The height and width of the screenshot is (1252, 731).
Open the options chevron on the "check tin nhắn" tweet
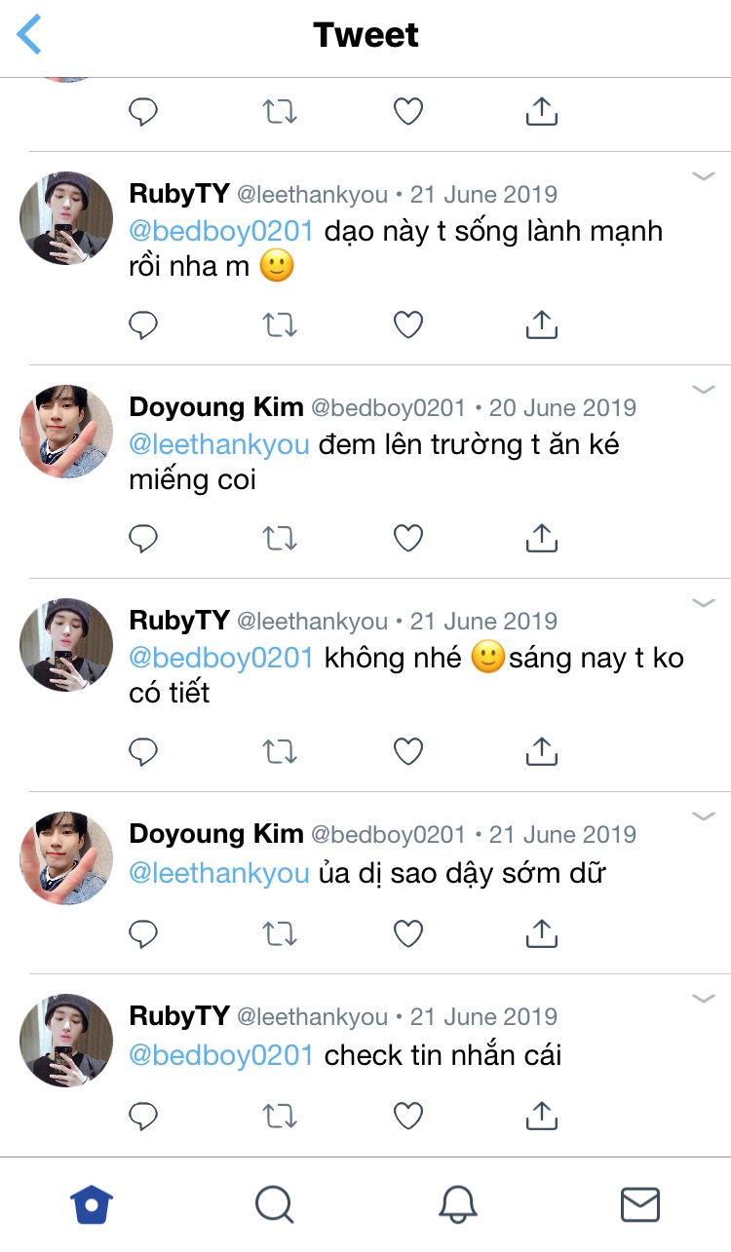pos(703,999)
